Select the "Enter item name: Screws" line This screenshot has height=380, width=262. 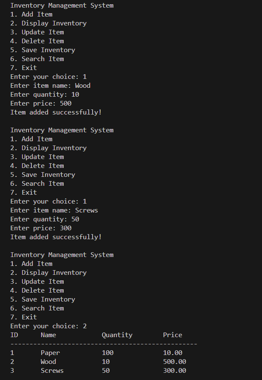point(54,210)
